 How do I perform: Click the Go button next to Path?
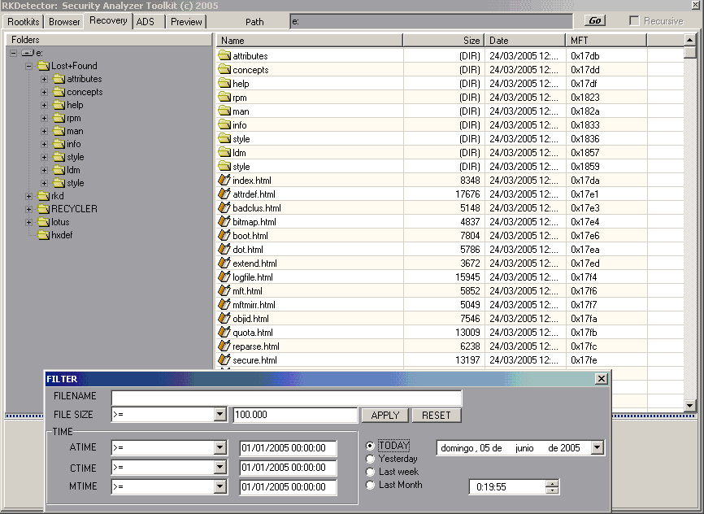595,21
